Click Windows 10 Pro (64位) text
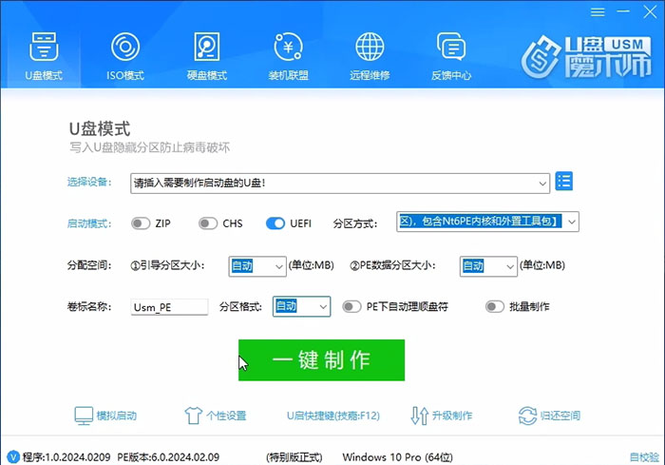Image resolution: width=665 pixels, height=465 pixels. tap(398, 457)
